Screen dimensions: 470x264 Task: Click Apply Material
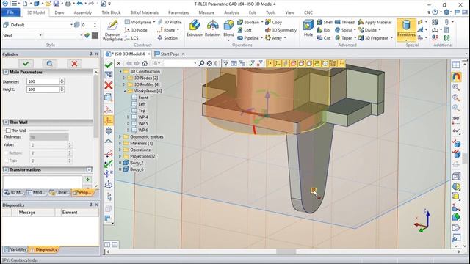point(375,22)
